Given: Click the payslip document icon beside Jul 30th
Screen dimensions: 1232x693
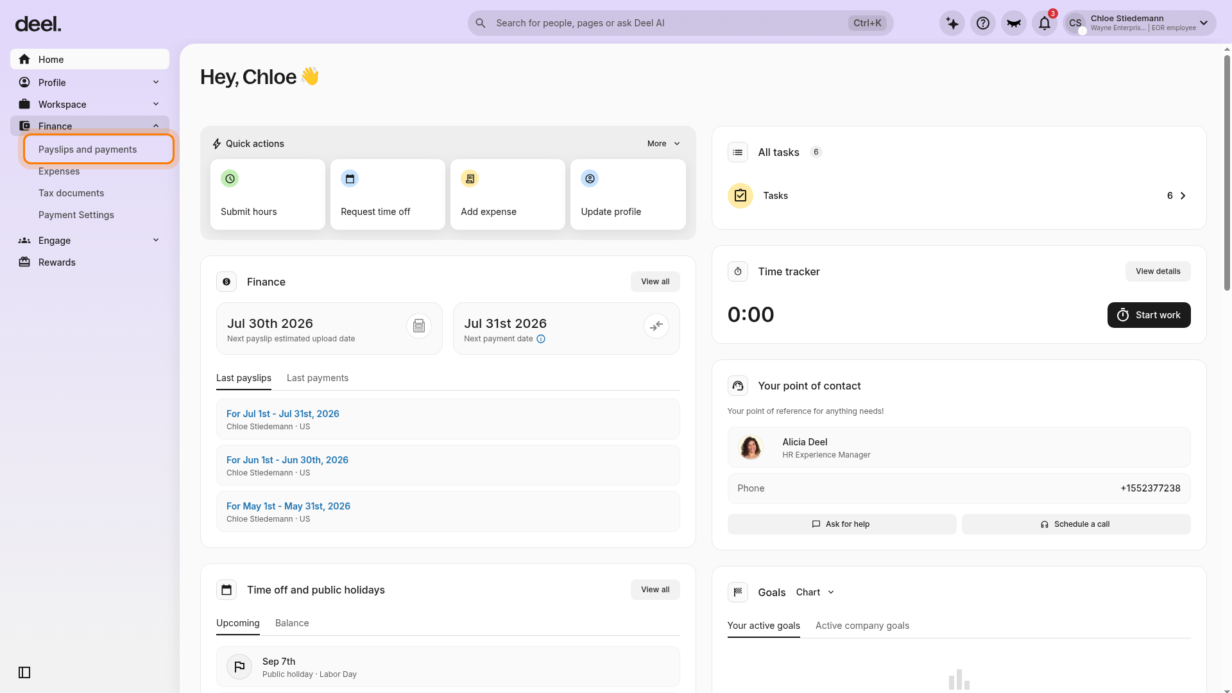Looking at the screenshot, I should pos(419,326).
